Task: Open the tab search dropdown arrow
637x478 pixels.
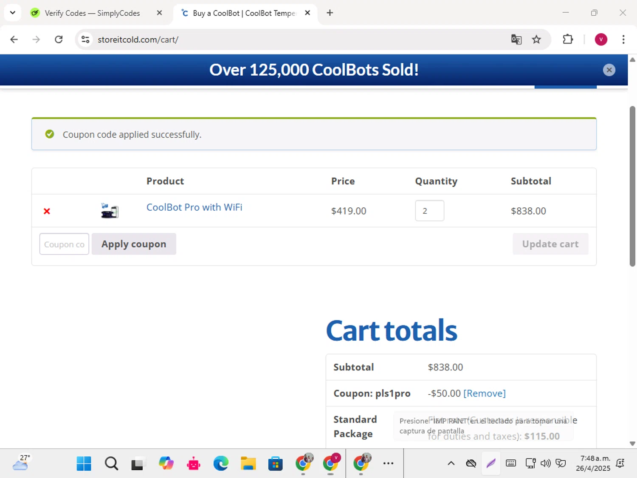Action: (x=13, y=13)
